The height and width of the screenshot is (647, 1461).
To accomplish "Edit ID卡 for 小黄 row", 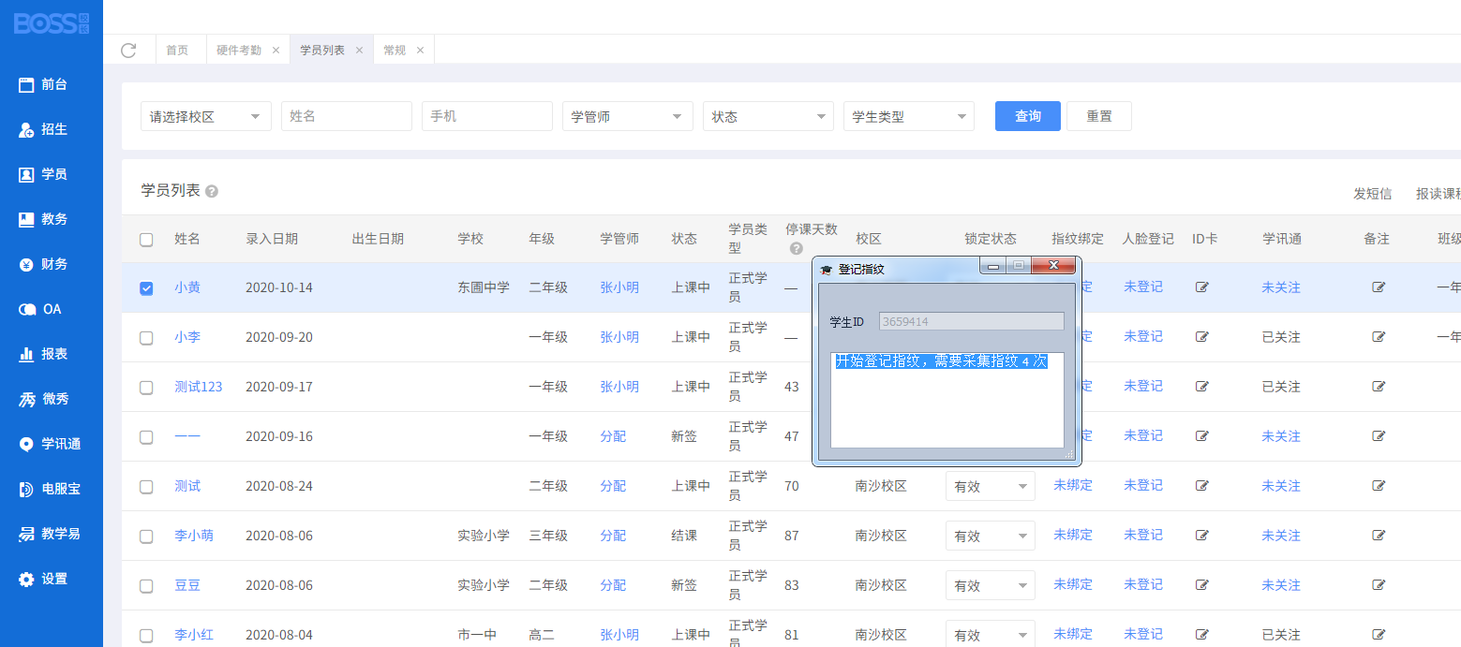I will click(x=1202, y=287).
